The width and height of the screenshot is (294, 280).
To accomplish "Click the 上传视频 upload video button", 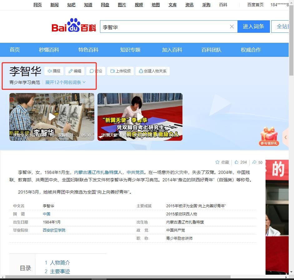I will point(120,71).
